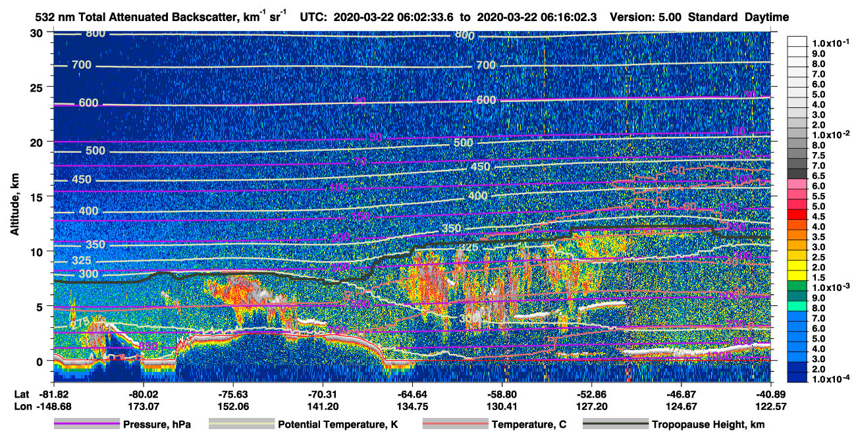Click latitude value -40.89
The width and height of the screenshot is (856, 439).
pyautogui.click(x=770, y=394)
